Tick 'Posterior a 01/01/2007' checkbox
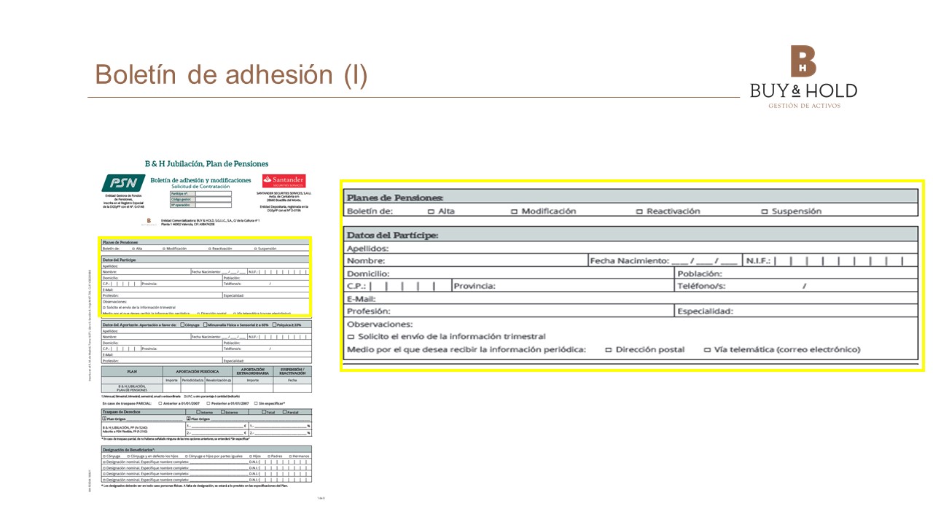This screenshot has width=933, height=525. pyautogui.click(x=208, y=403)
